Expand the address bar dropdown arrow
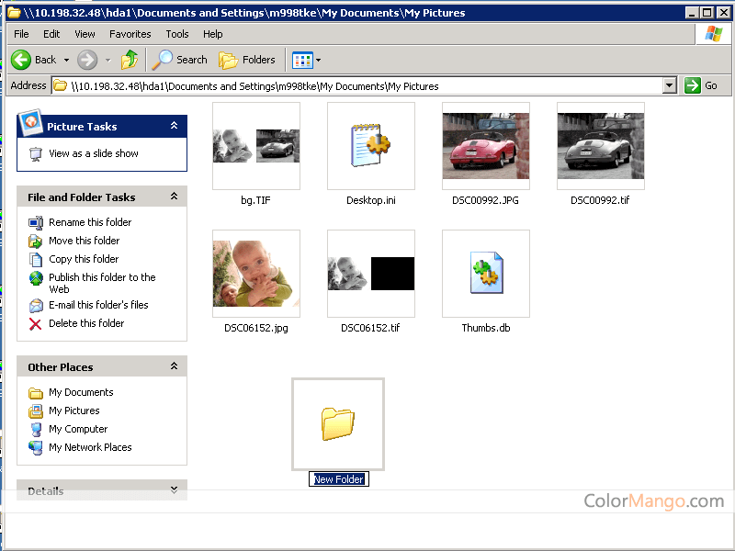 (x=670, y=85)
